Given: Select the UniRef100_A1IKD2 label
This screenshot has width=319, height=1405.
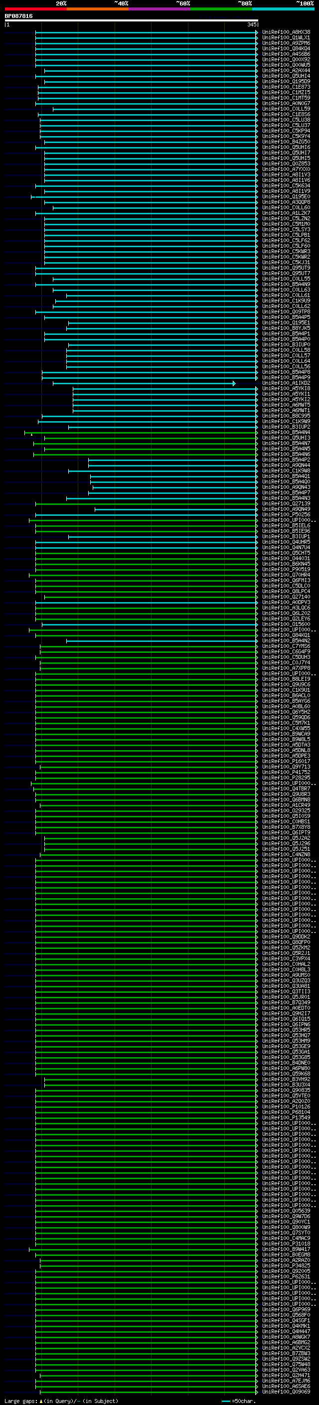Looking at the screenshot, I should (x=286, y=383).
